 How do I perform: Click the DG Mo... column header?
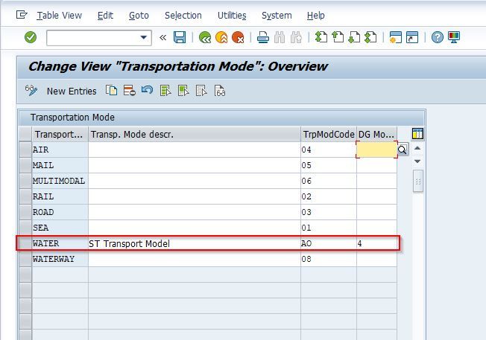coord(376,134)
